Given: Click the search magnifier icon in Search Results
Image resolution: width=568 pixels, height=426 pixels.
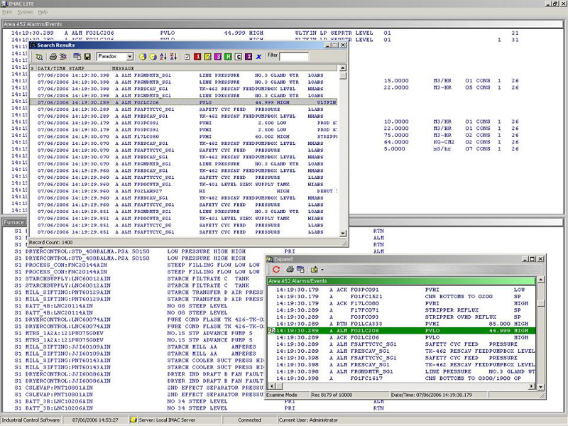Looking at the screenshot, I should pyautogui.click(x=39, y=56).
